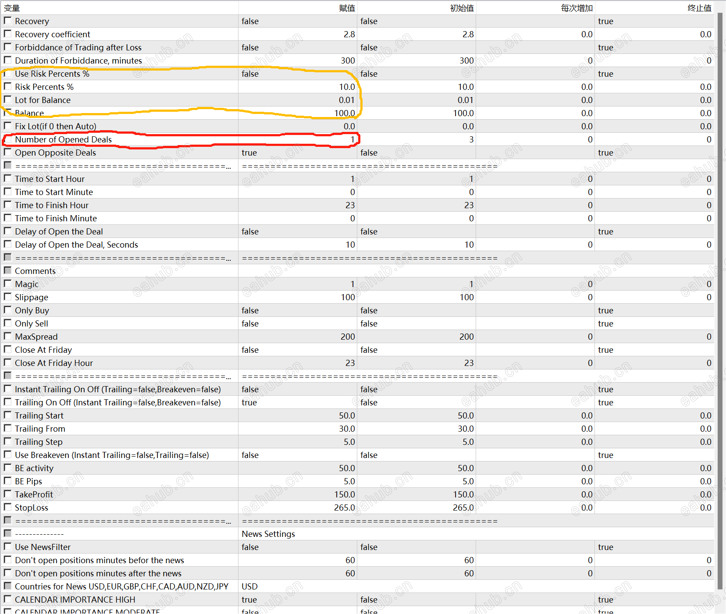The width and height of the screenshot is (726, 614).
Task: Toggle the Fix Lot checkbox
Action: tap(7, 126)
